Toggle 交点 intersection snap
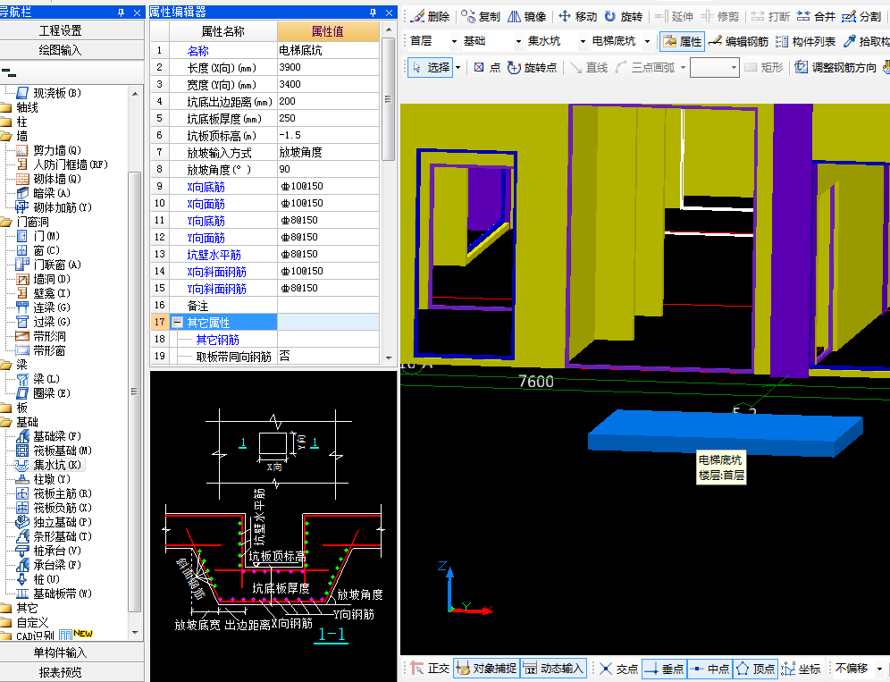Viewport: 890px width, 682px height. (618, 669)
